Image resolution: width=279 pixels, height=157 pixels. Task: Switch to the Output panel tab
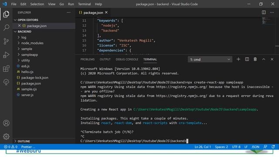pyautogui.click(x=105, y=59)
